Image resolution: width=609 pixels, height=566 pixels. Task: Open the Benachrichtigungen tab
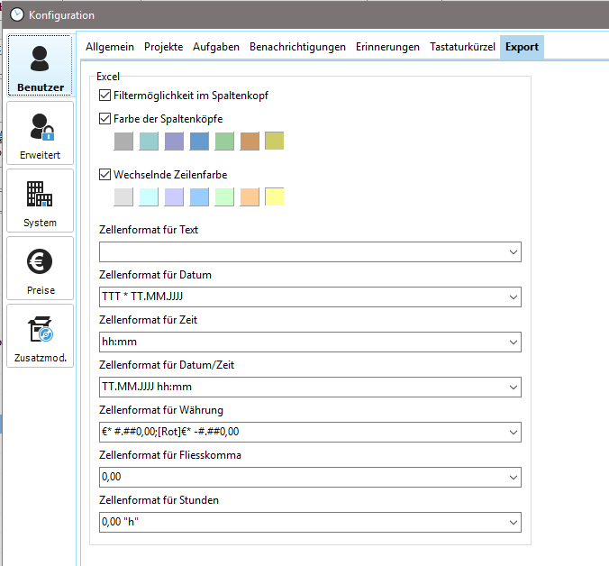tap(297, 47)
